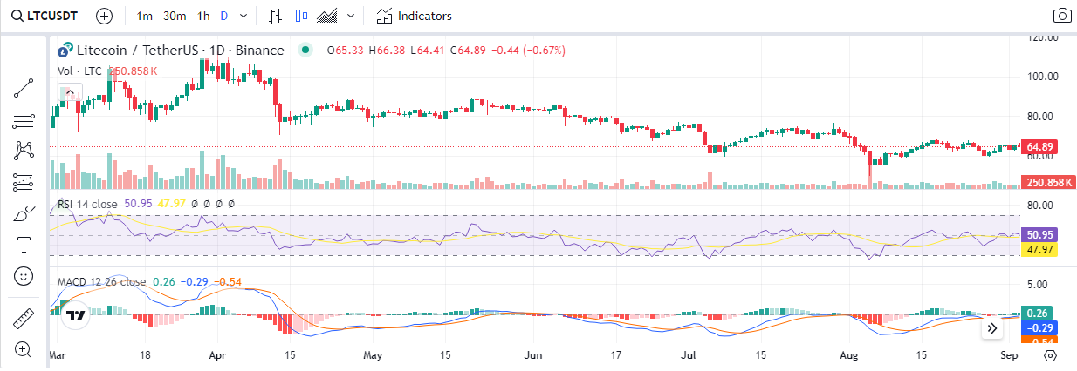Select the Text annotation tool
Image resolution: width=1077 pixels, height=371 pixels.
pyautogui.click(x=24, y=245)
